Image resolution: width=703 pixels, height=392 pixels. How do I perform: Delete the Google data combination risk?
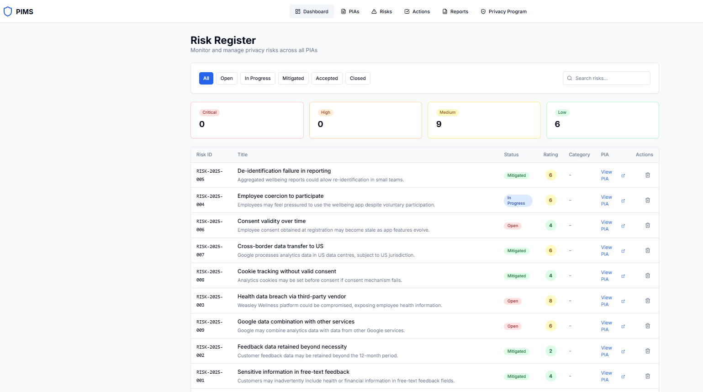click(648, 326)
